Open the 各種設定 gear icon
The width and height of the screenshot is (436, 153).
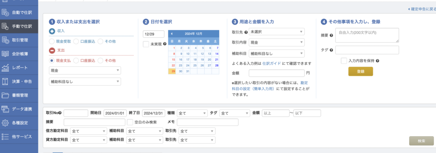click(5, 123)
